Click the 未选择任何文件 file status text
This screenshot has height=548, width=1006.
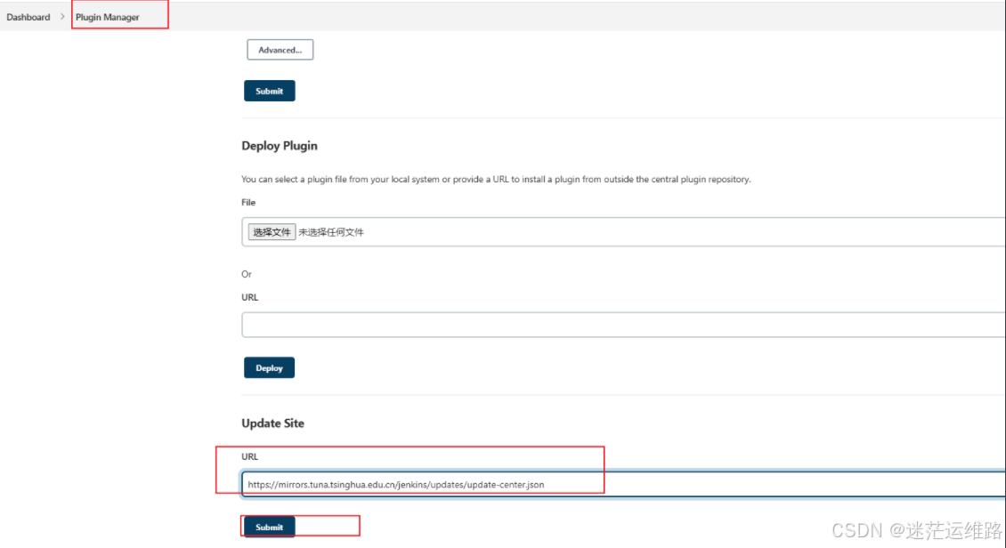click(x=331, y=232)
